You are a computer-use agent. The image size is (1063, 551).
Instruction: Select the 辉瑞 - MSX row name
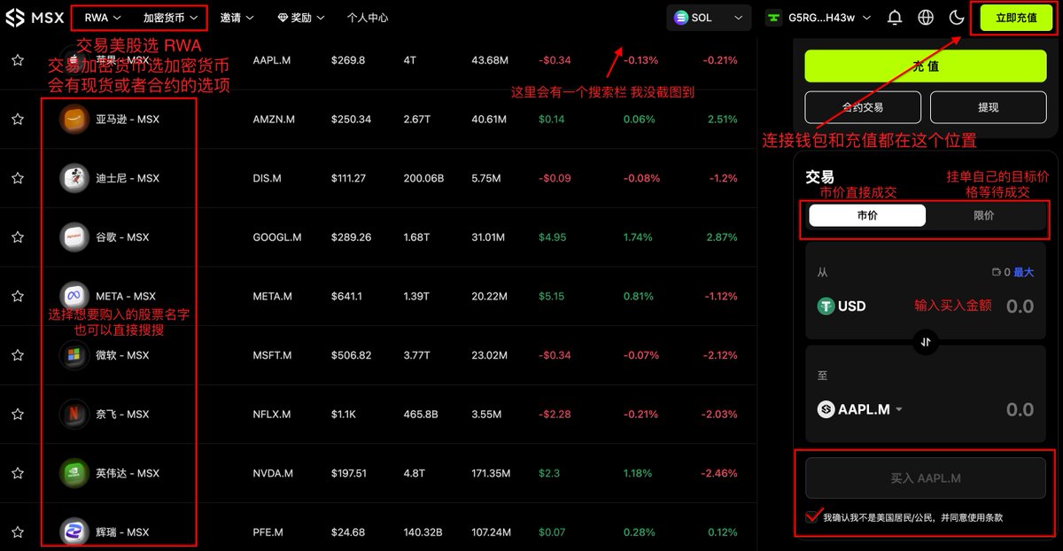[x=122, y=532]
